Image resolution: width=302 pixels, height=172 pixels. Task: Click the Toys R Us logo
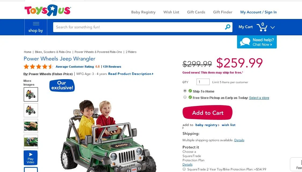pyautogui.click(x=48, y=10)
